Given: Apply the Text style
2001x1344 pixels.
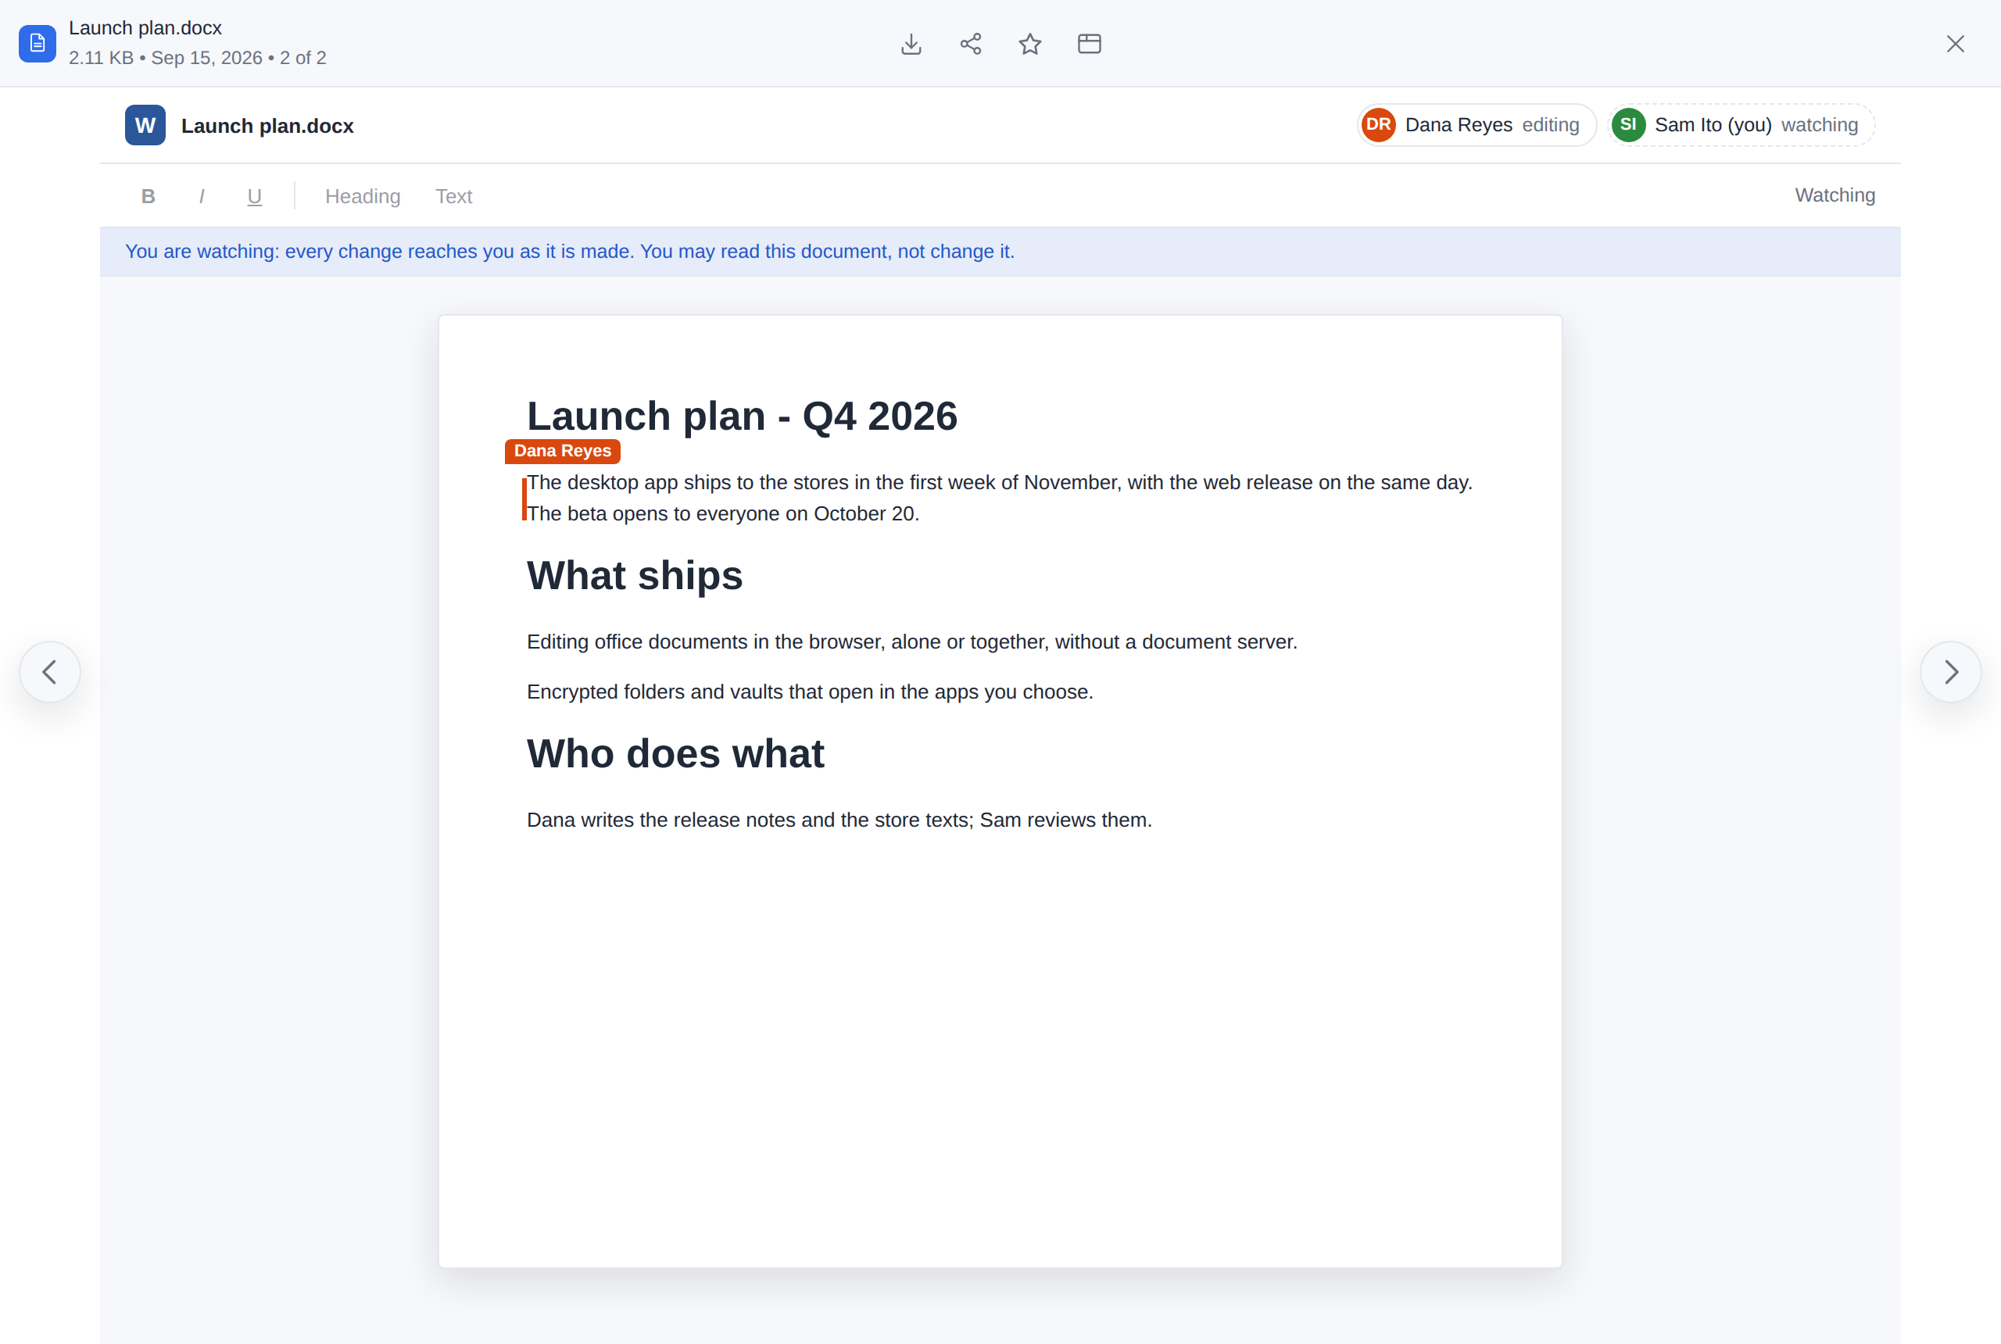Looking at the screenshot, I should 453,196.
